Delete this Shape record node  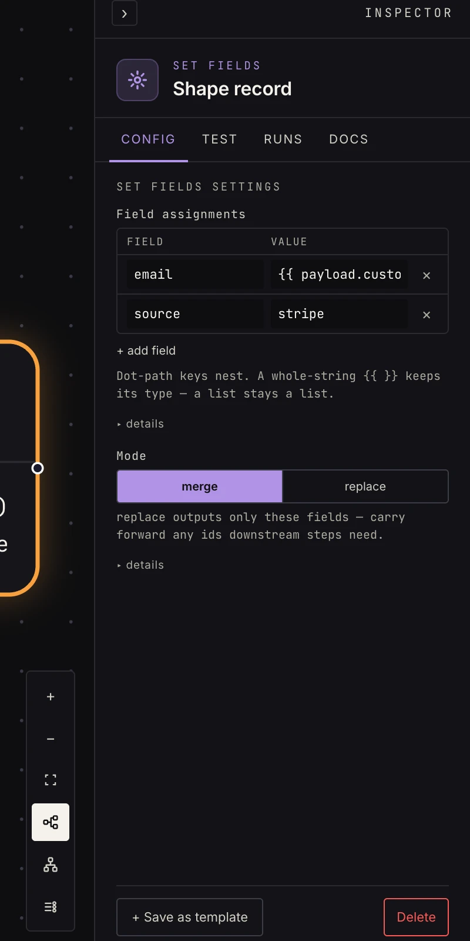coord(416,917)
